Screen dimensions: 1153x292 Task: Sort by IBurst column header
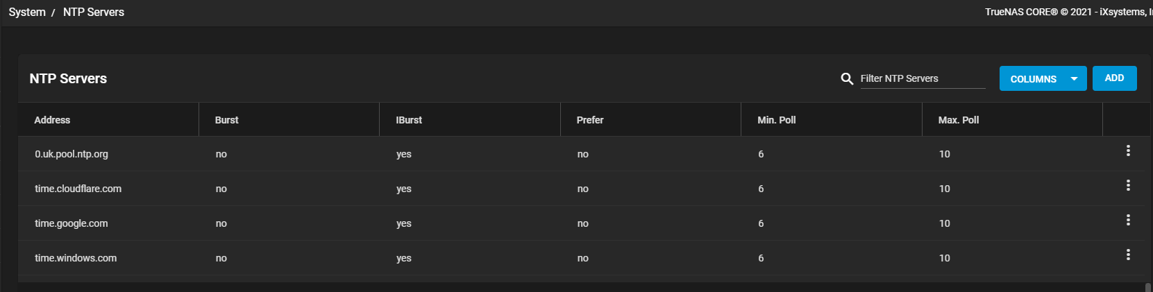click(x=409, y=120)
